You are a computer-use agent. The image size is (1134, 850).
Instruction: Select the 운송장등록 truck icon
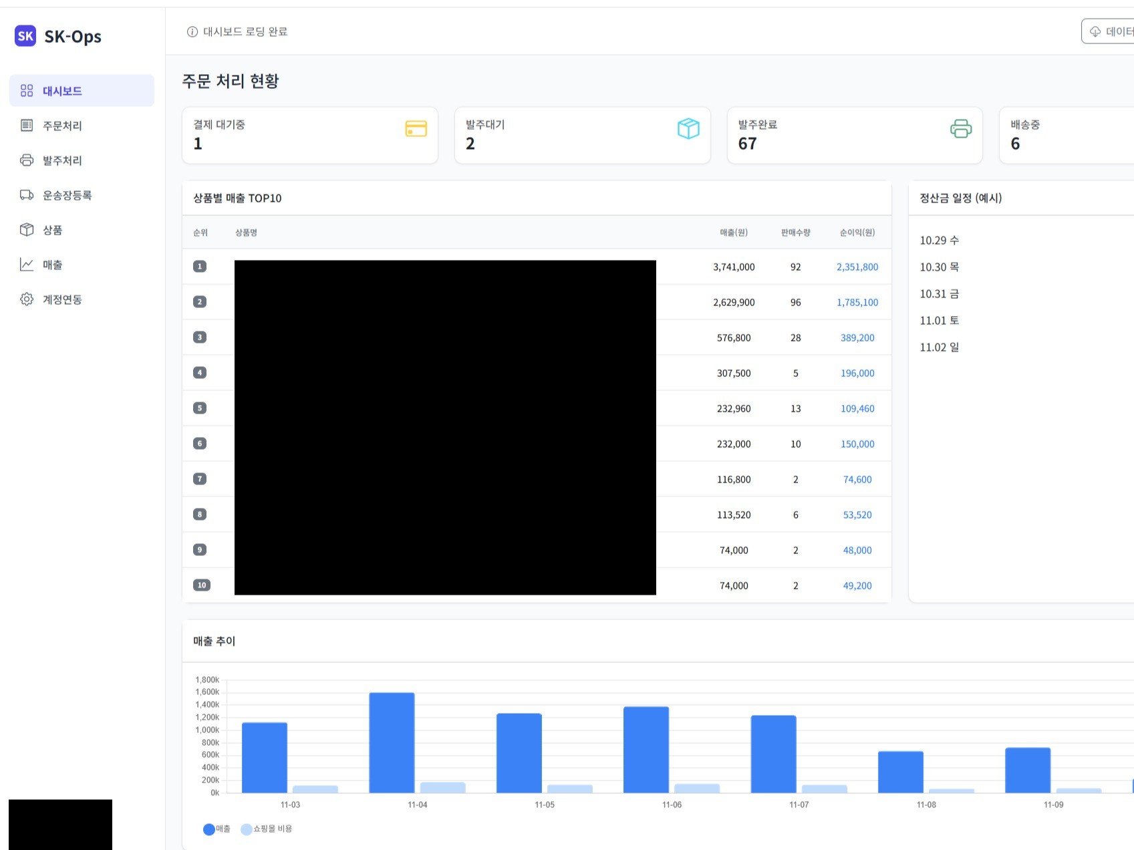coord(27,195)
